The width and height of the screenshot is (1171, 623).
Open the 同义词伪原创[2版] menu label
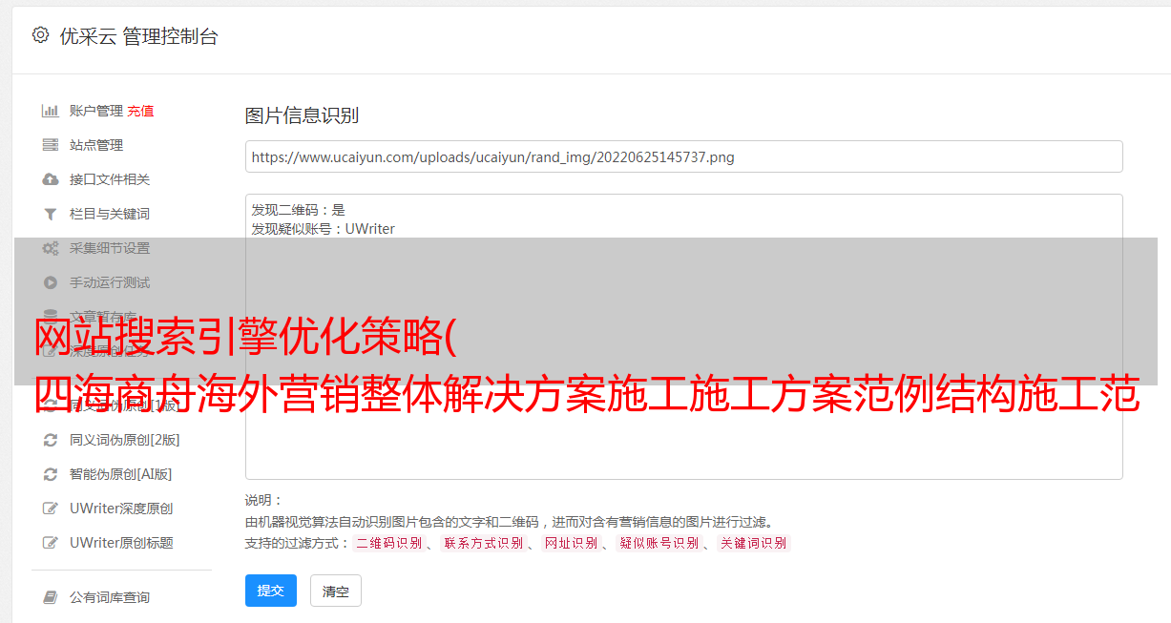[x=125, y=440]
